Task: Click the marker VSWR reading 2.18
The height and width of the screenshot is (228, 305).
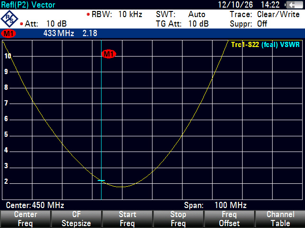Action: click(90, 33)
